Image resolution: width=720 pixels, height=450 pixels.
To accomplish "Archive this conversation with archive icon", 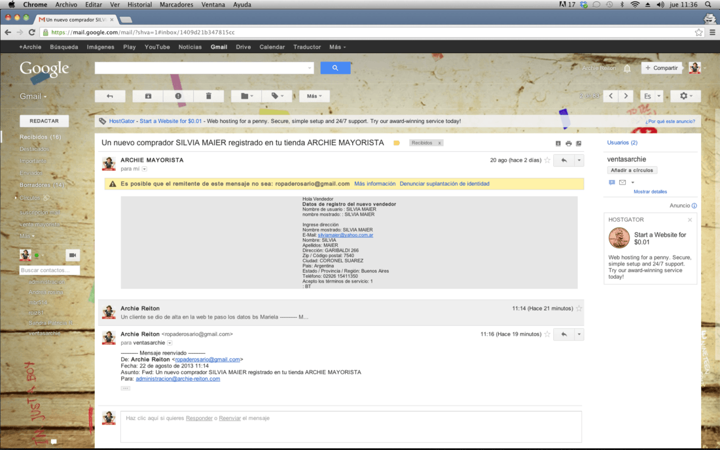I will click(148, 96).
